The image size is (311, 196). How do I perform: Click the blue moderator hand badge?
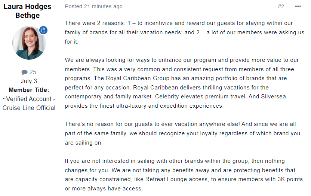point(43,30)
